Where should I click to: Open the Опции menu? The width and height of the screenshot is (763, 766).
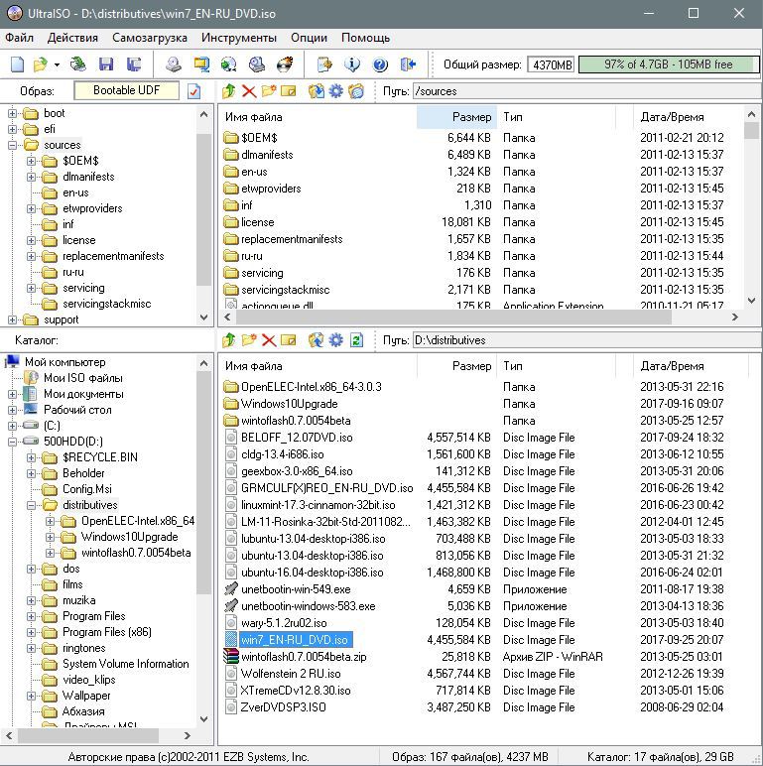pyautogui.click(x=309, y=38)
